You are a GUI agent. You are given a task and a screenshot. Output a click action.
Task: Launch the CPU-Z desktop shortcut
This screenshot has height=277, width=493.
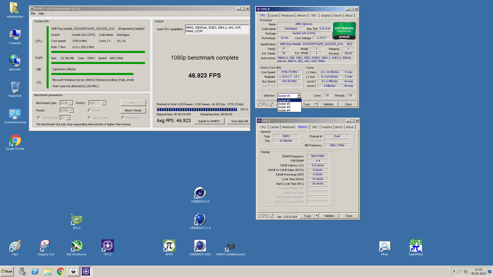pyautogui.click(x=107, y=248)
